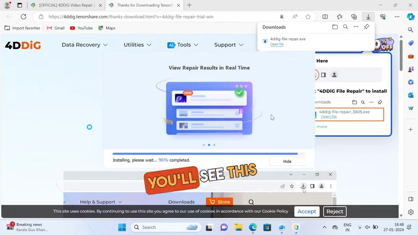
Task: Open Outlook icon in sidebar
Action: pos(411,95)
